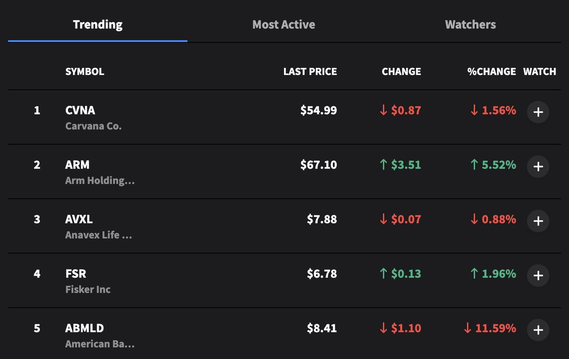Add FSR to watchlist with plus icon
This screenshot has width=569, height=359.
(538, 276)
